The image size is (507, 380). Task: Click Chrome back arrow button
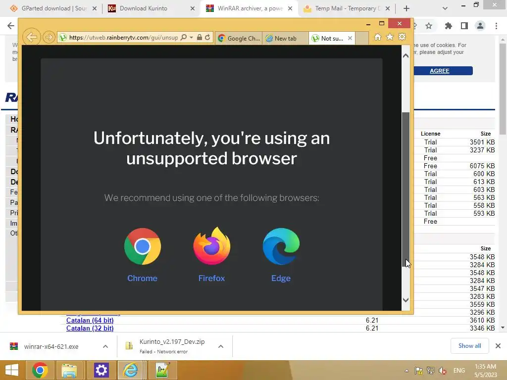click(x=11, y=26)
